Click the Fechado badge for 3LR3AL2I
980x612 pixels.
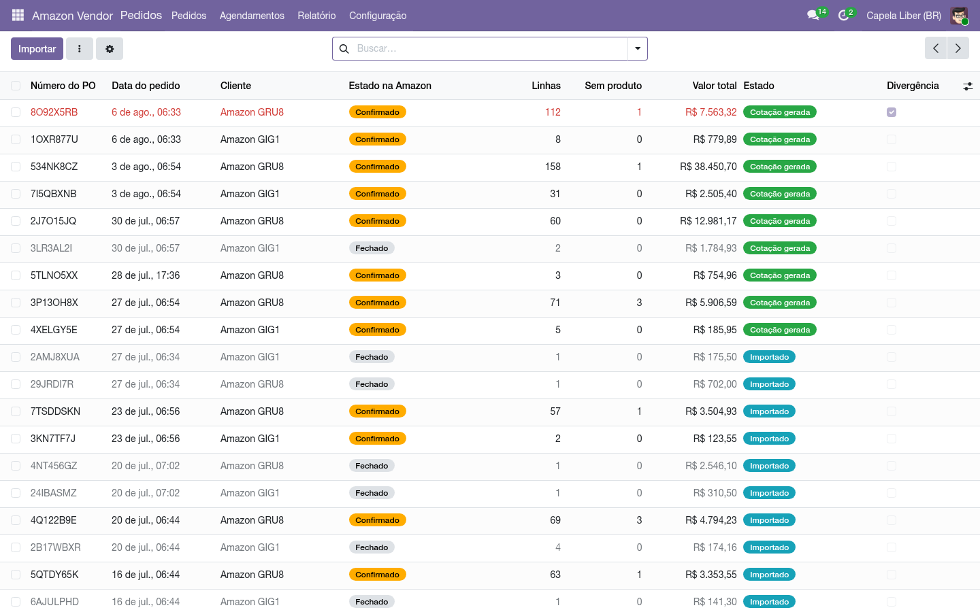372,248
